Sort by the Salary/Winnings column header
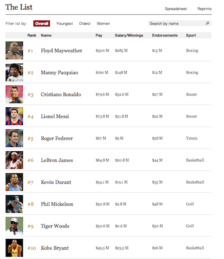224x259 pixels. (129, 35)
